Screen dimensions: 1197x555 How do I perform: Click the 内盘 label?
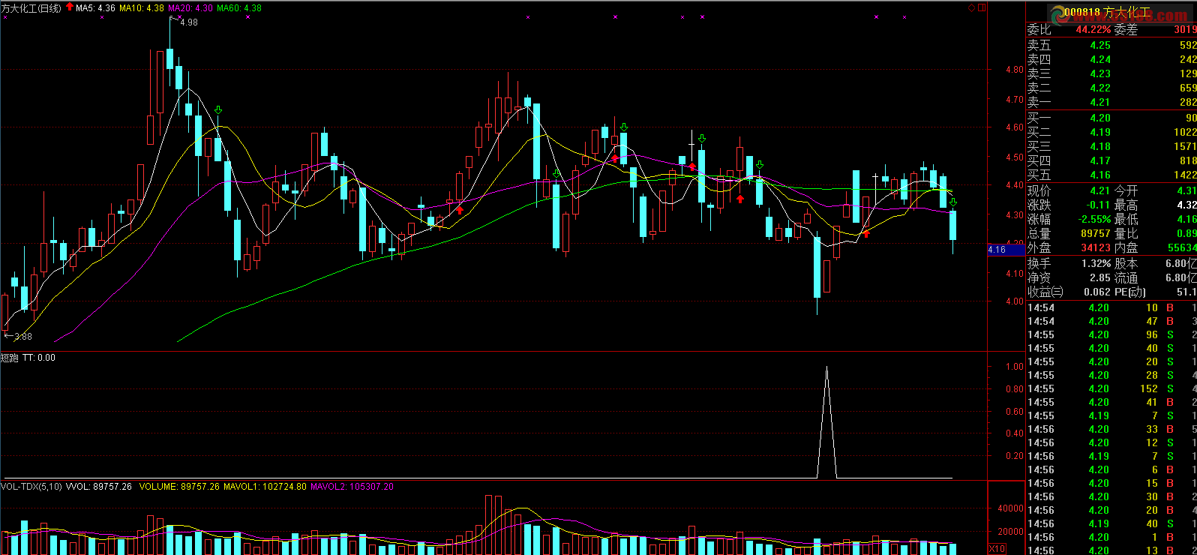click(1126, 247)
